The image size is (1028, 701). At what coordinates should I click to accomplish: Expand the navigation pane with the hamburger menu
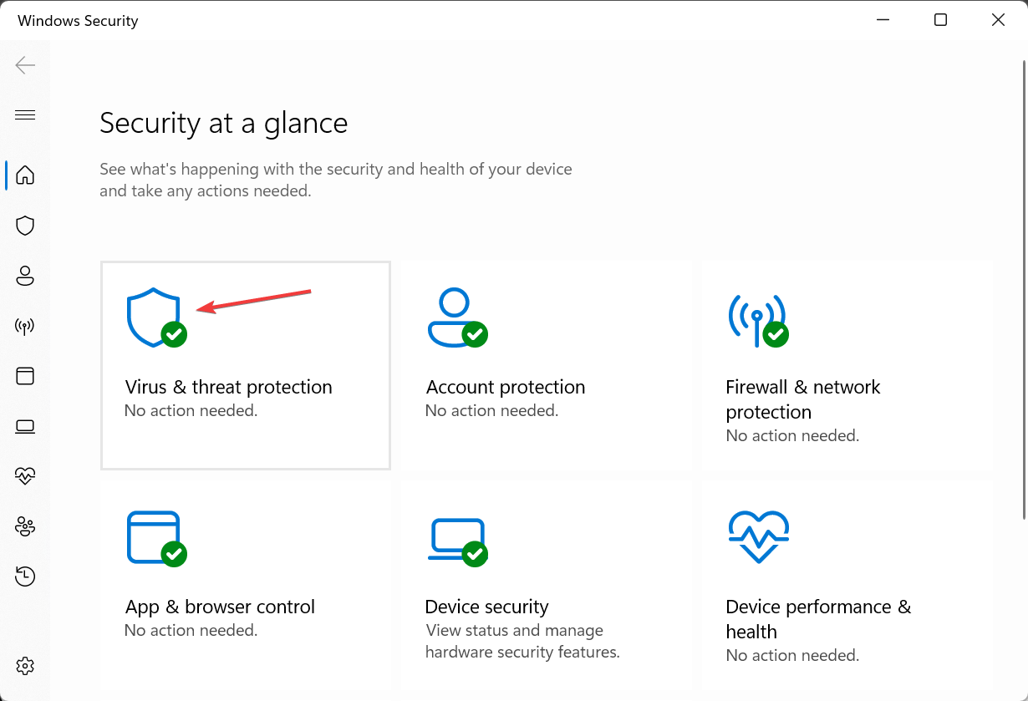coord(25,114)
